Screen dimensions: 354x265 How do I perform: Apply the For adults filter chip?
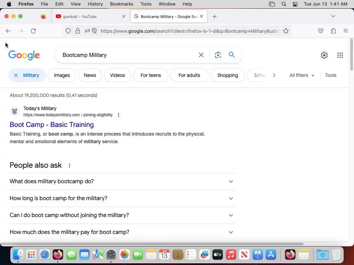click(x=189, y=75)
